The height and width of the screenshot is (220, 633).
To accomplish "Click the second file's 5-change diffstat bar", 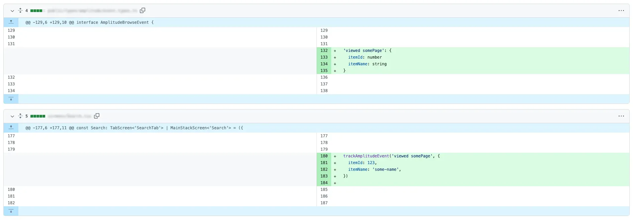I will pyautogui.click(x=37, y=116).
